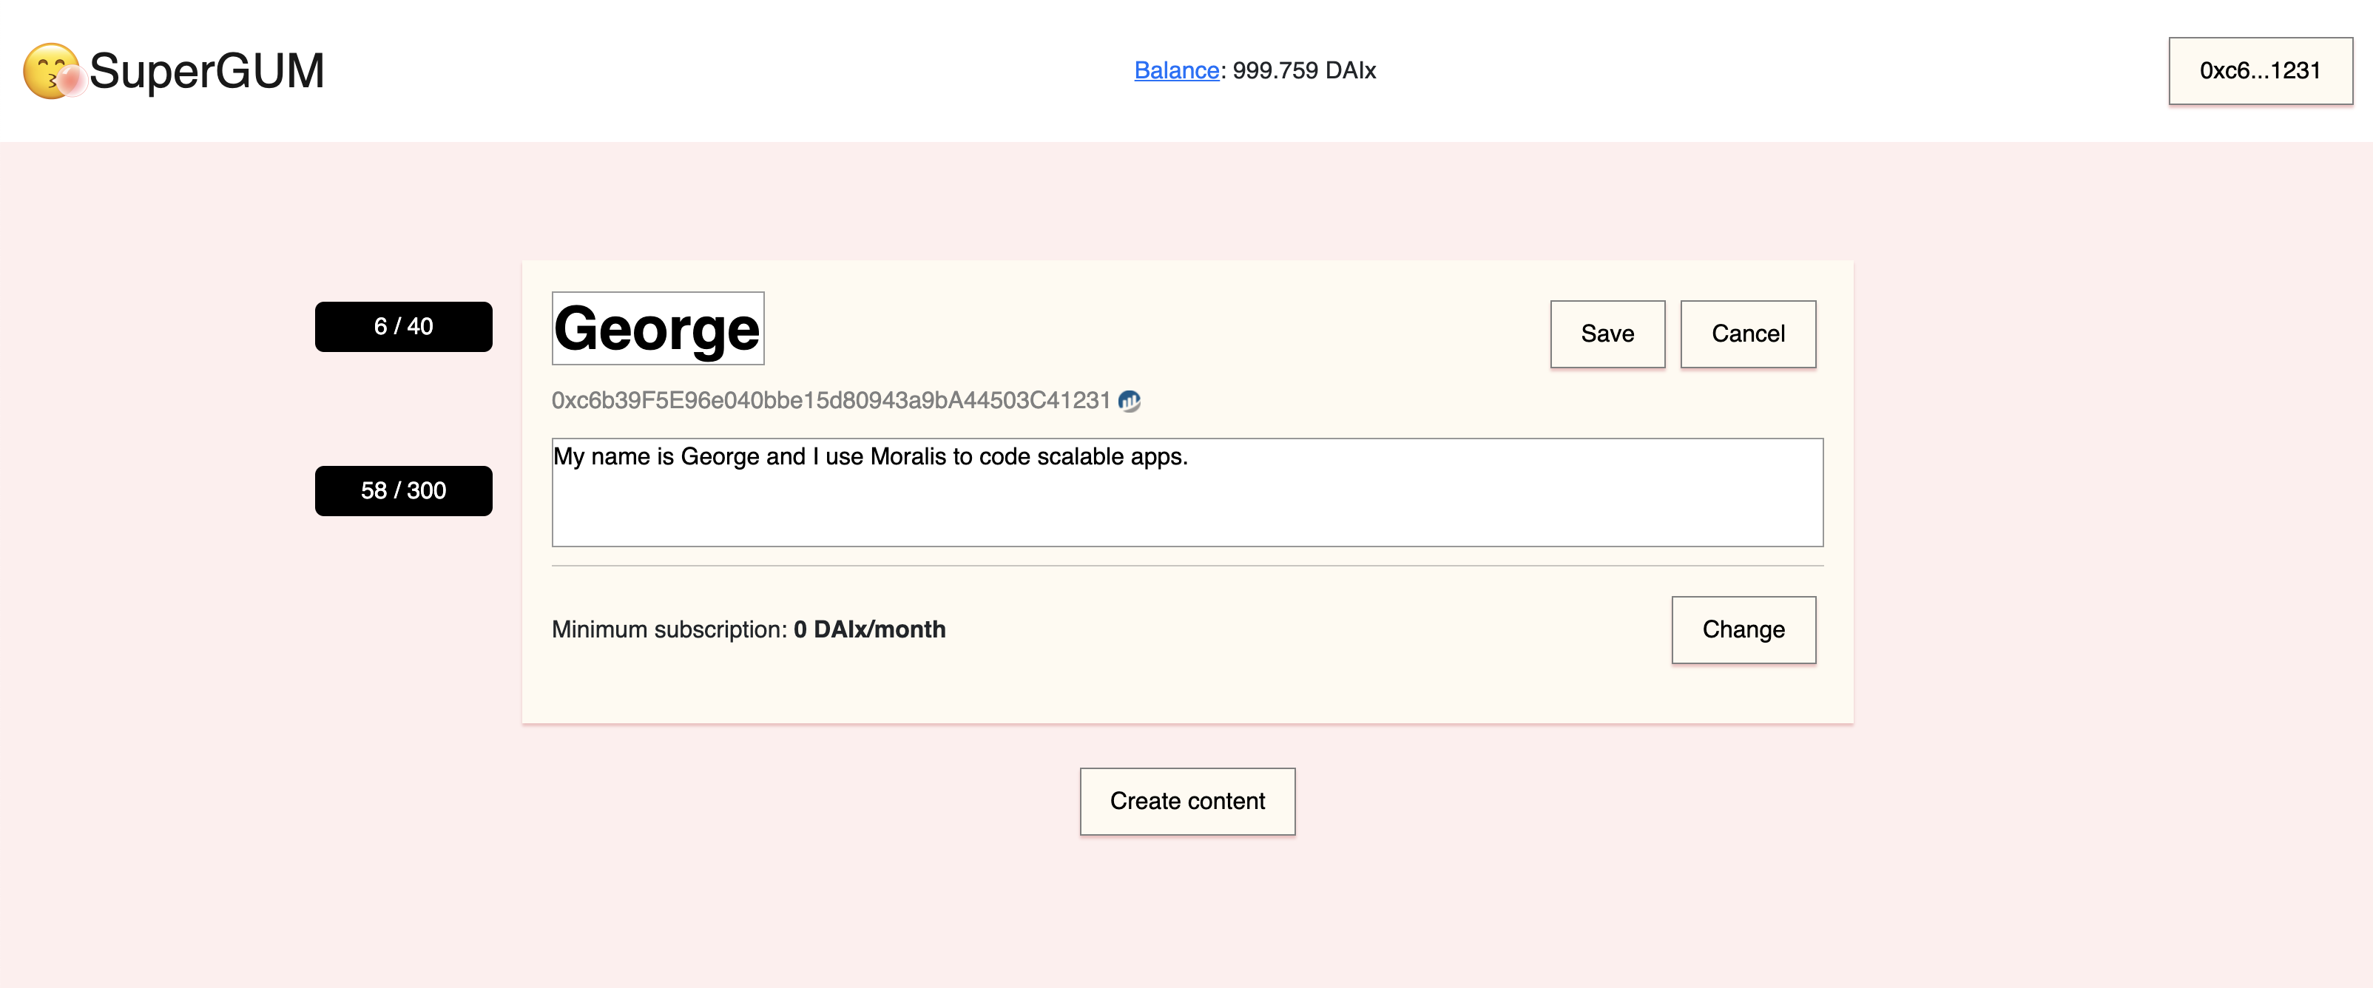Viewport: 2373px width, 988px height.
Task: Cancel profile editing
Action: point(1747,334)
